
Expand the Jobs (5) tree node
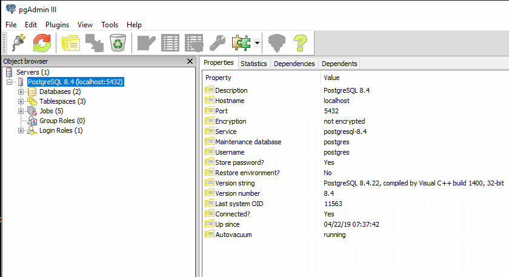click(21, 111)
